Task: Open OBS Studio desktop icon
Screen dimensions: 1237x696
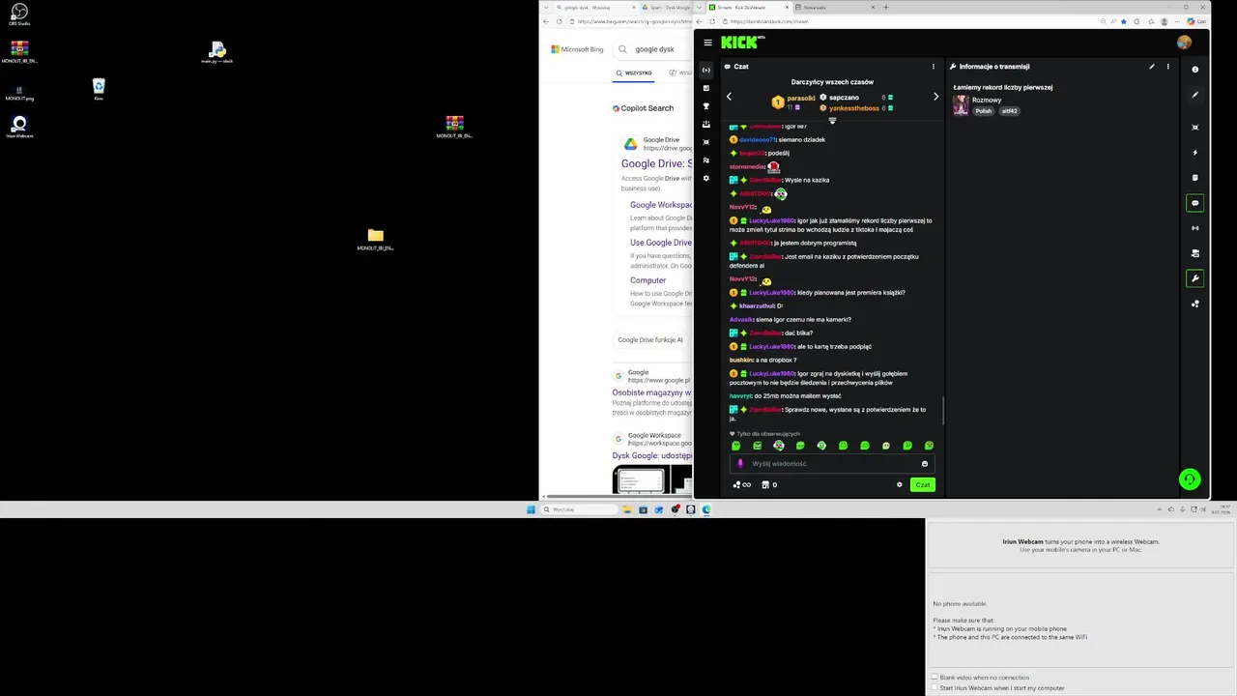Action: [x=18, y=14]
